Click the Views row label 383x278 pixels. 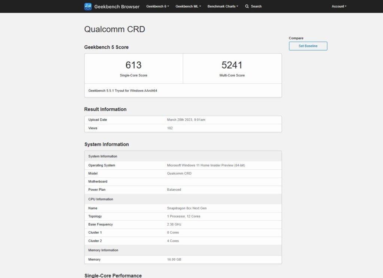(93, 128)
